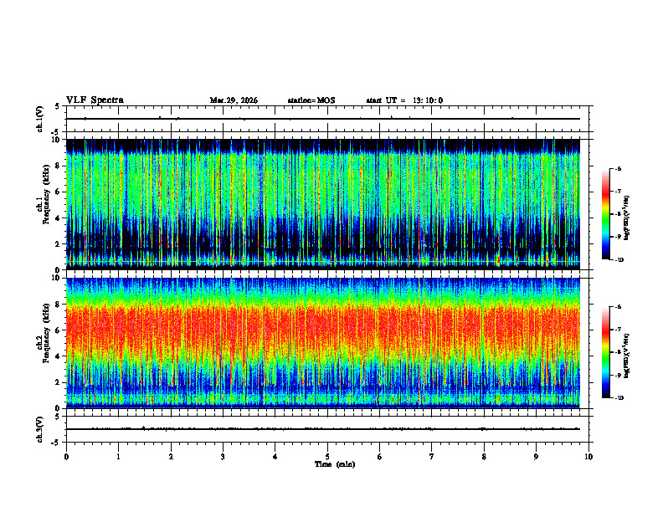Click the ch.2 frequency tick label "8"
This screenshot has height=512, width=663.
coord(58,305)
